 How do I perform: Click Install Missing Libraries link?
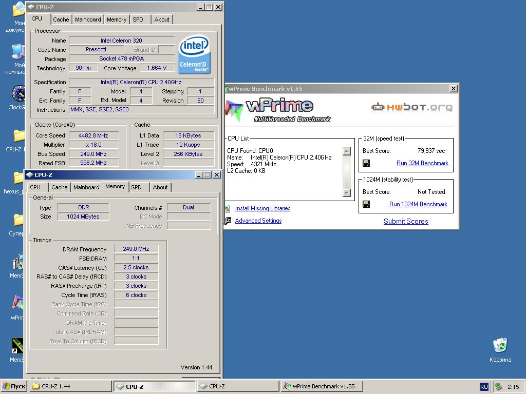click(262, 208)
